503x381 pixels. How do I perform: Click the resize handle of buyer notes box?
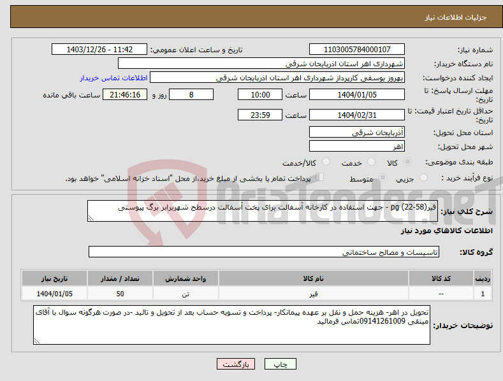click(x=37, y=341)
